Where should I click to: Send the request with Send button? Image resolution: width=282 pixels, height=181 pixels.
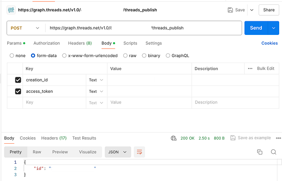tap(256, 28)
